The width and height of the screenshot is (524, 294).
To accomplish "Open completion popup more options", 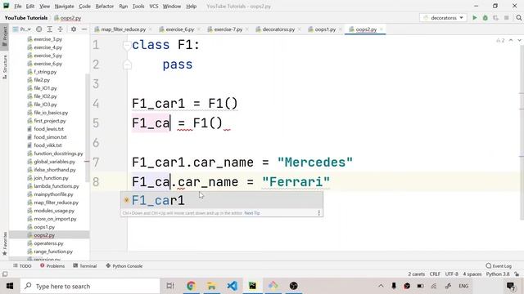I will point(318,213).
